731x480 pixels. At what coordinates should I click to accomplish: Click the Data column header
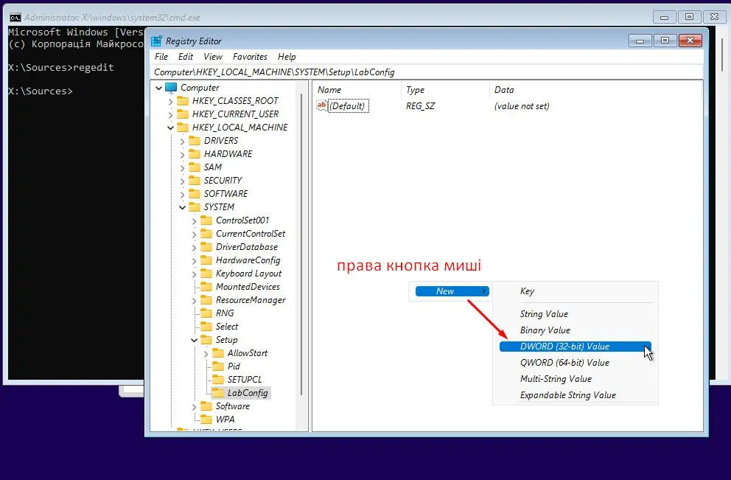(x=596, y=90)
